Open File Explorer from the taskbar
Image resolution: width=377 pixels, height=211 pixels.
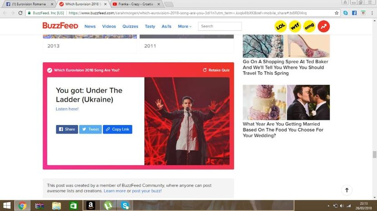[56, 206]
